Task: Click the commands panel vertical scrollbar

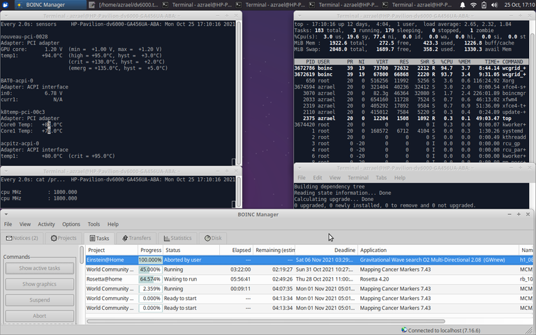Action: (82, 255)
